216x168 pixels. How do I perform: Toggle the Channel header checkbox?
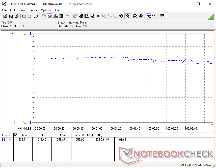(16, 135)
